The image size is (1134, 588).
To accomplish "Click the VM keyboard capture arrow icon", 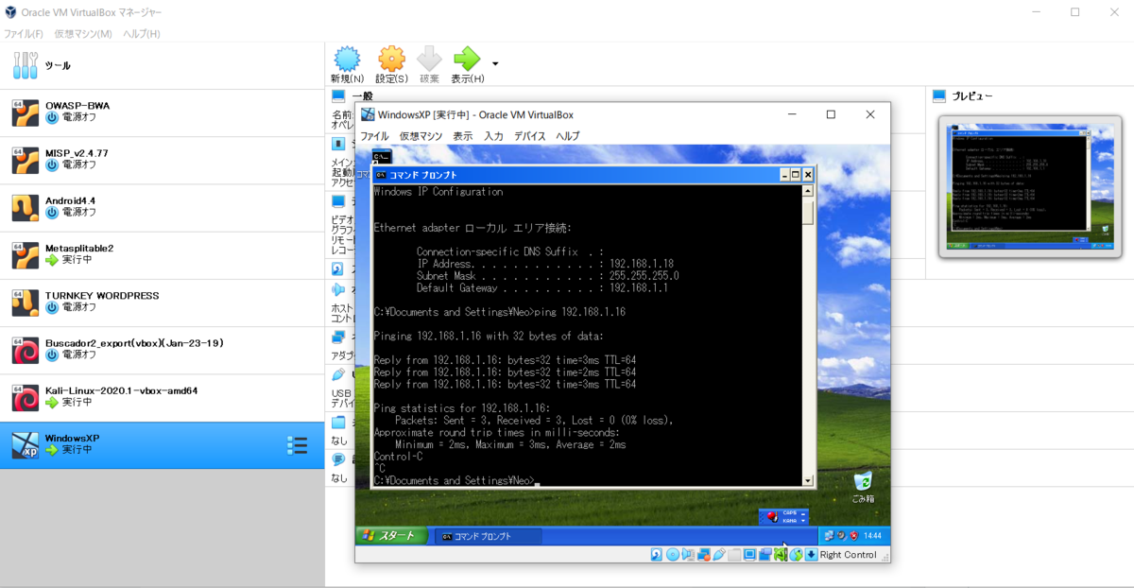I will pos(812,554).
